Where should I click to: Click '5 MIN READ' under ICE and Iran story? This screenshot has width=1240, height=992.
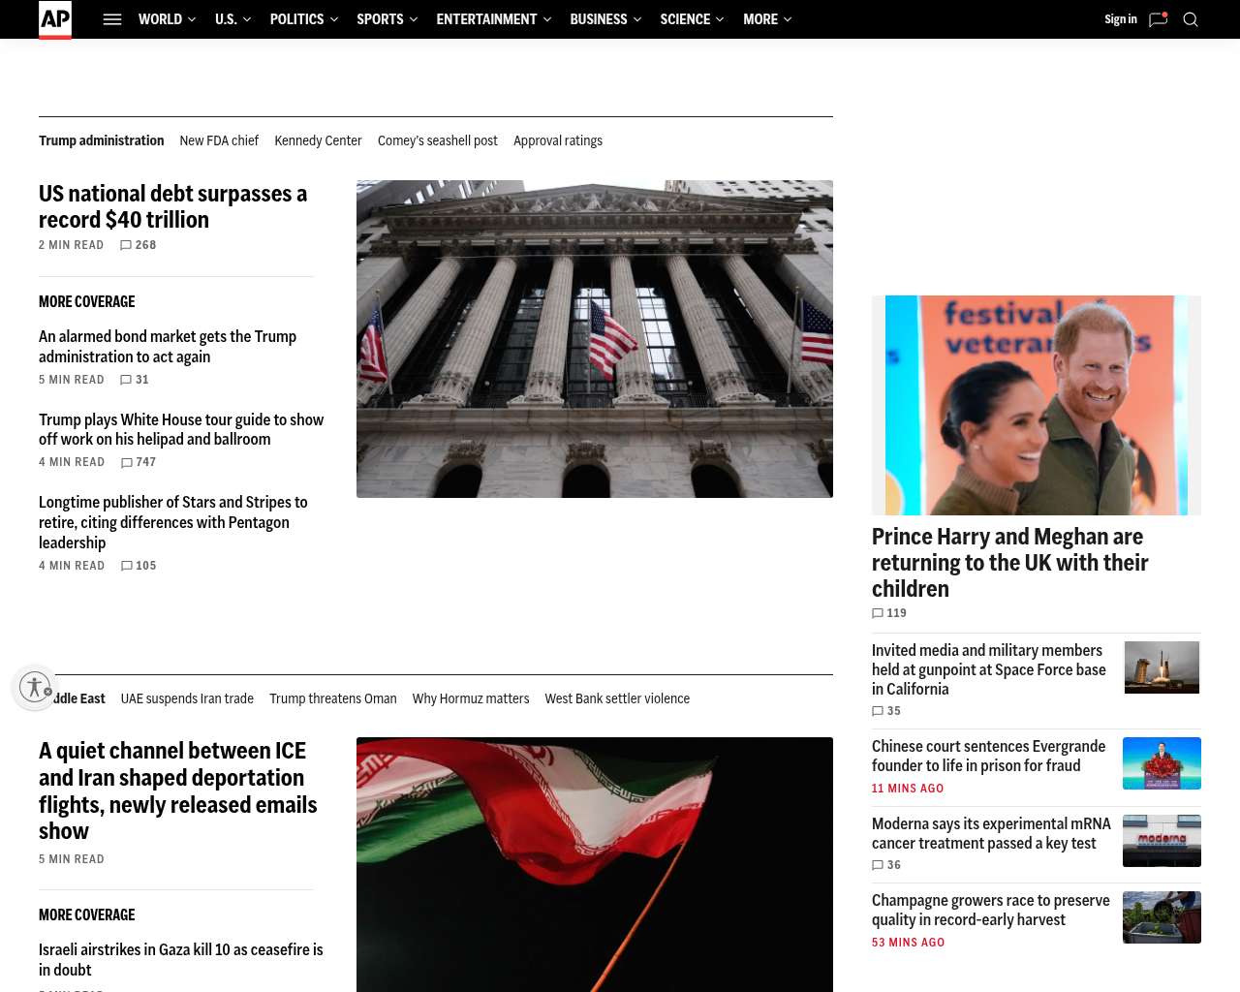(72, 859)
